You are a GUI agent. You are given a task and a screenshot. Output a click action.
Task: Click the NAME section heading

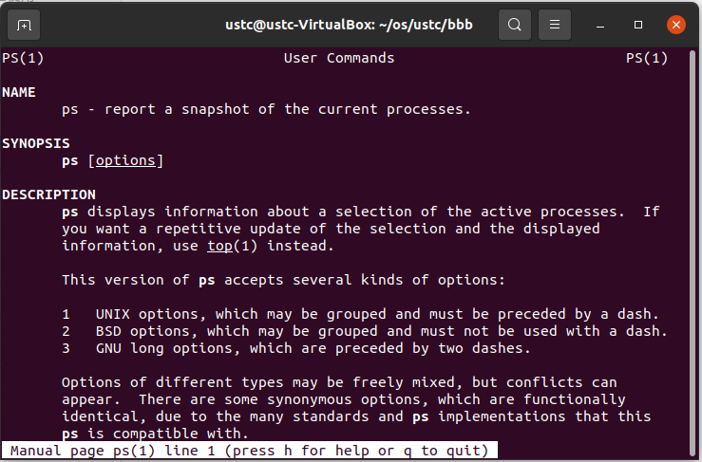tap(19, 92)
